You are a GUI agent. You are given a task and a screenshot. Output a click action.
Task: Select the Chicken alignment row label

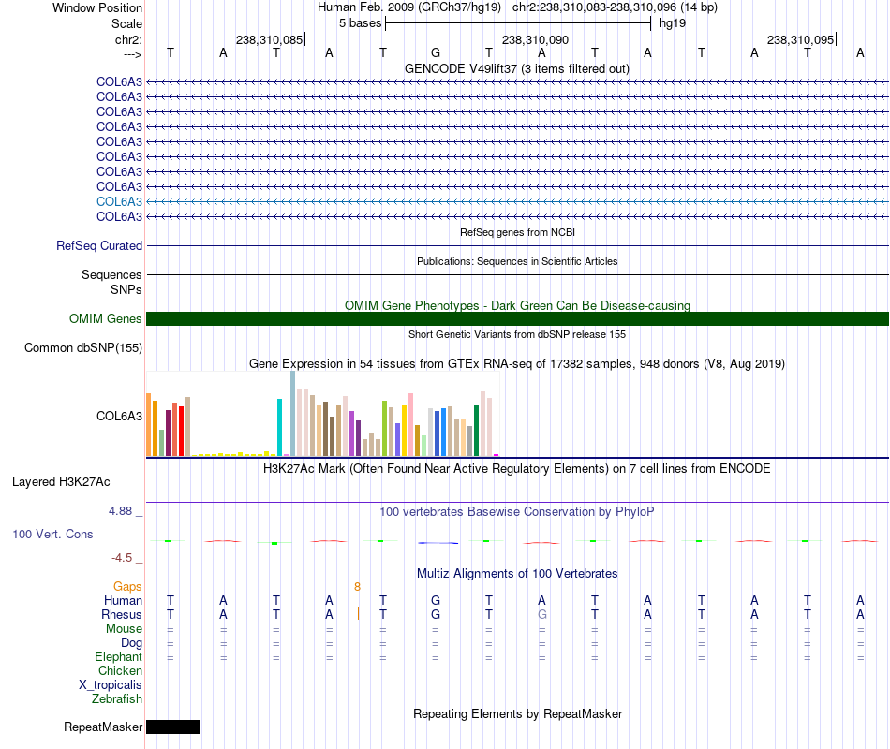click(x=120, y=670)
